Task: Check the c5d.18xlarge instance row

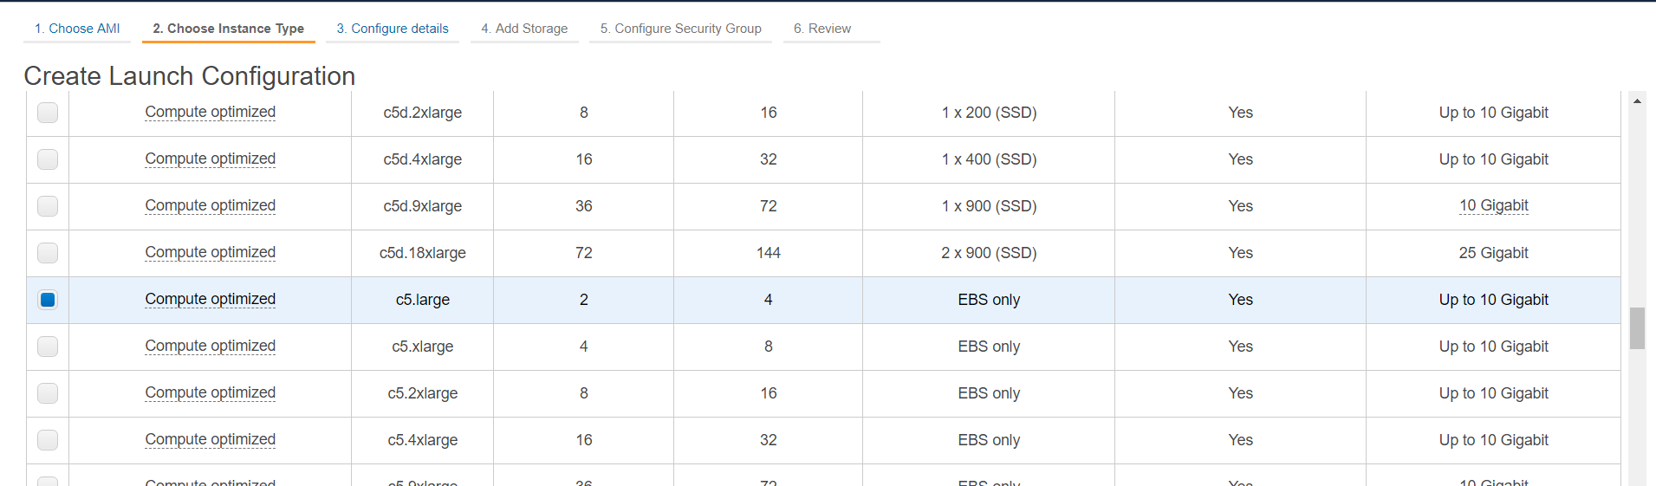Action: pyautogui.click(x=48, y=253)
